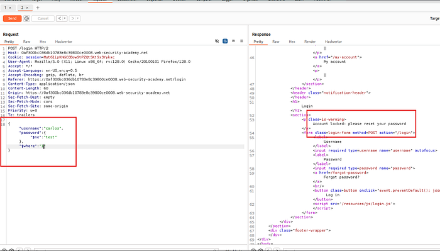Click 'Account locked: please reset your password' text
Image resolution: width=440 pixels, height=251 pixels.
[359, 124]
